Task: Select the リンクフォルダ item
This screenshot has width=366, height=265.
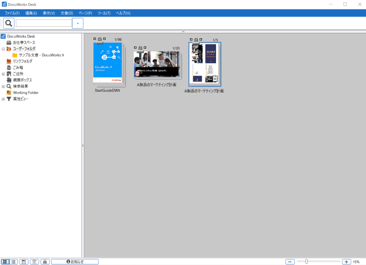Action: coord(22,61)
